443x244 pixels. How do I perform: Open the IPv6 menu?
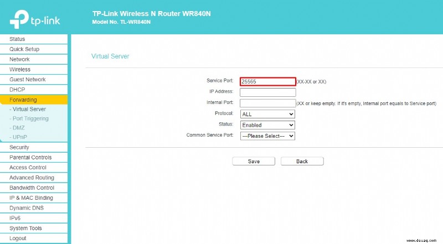pyautogui.click(x=34, y=219)
